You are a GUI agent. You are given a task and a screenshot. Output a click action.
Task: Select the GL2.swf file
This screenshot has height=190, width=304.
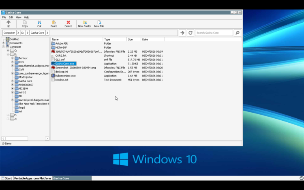click(58, 60)
